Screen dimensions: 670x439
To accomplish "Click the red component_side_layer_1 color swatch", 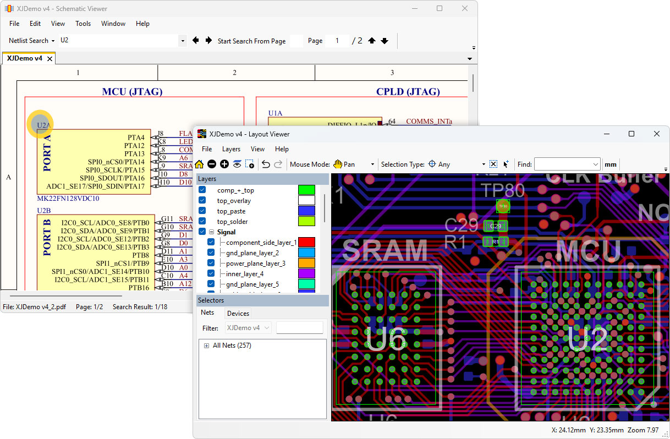I will [306, 242].
